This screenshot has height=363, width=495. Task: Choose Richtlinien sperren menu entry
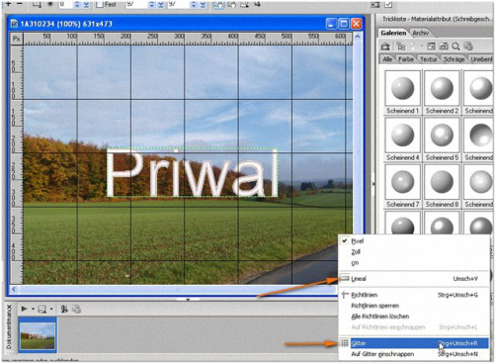point(413,306)
